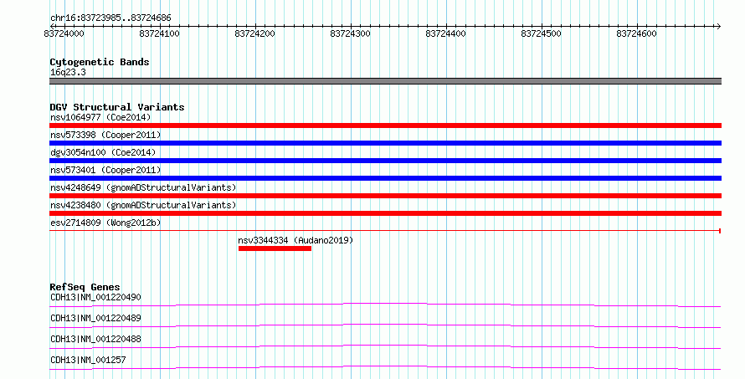The height and width of the screenshot is (379, 745).
Task: Select the nsv573398 (Cooper2011) label
Action: tap(105, 135)
